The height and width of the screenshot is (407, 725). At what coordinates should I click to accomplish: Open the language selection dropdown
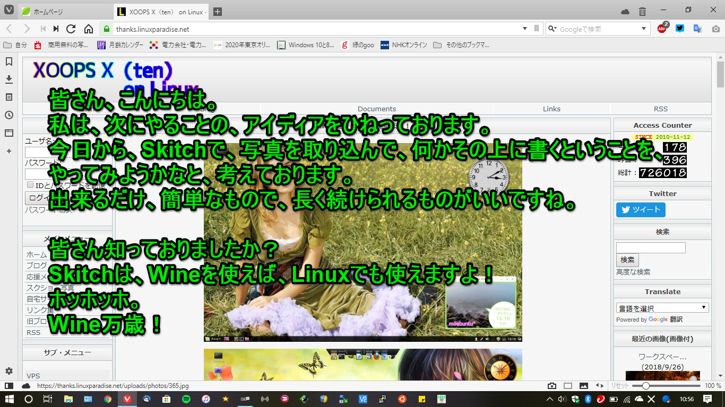click(662, 307)
